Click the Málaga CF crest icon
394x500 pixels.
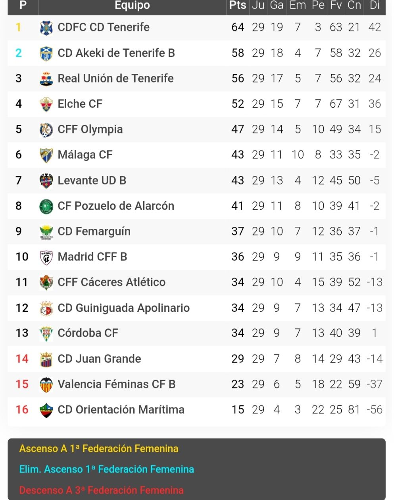click(46, 155)
